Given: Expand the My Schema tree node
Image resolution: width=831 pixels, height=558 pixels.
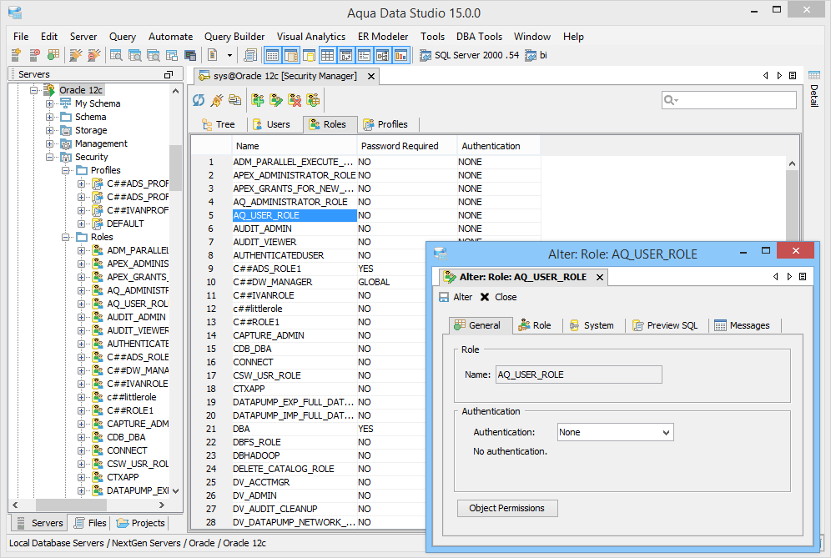Looking at the screenshot, I should [x=49, y=104].
